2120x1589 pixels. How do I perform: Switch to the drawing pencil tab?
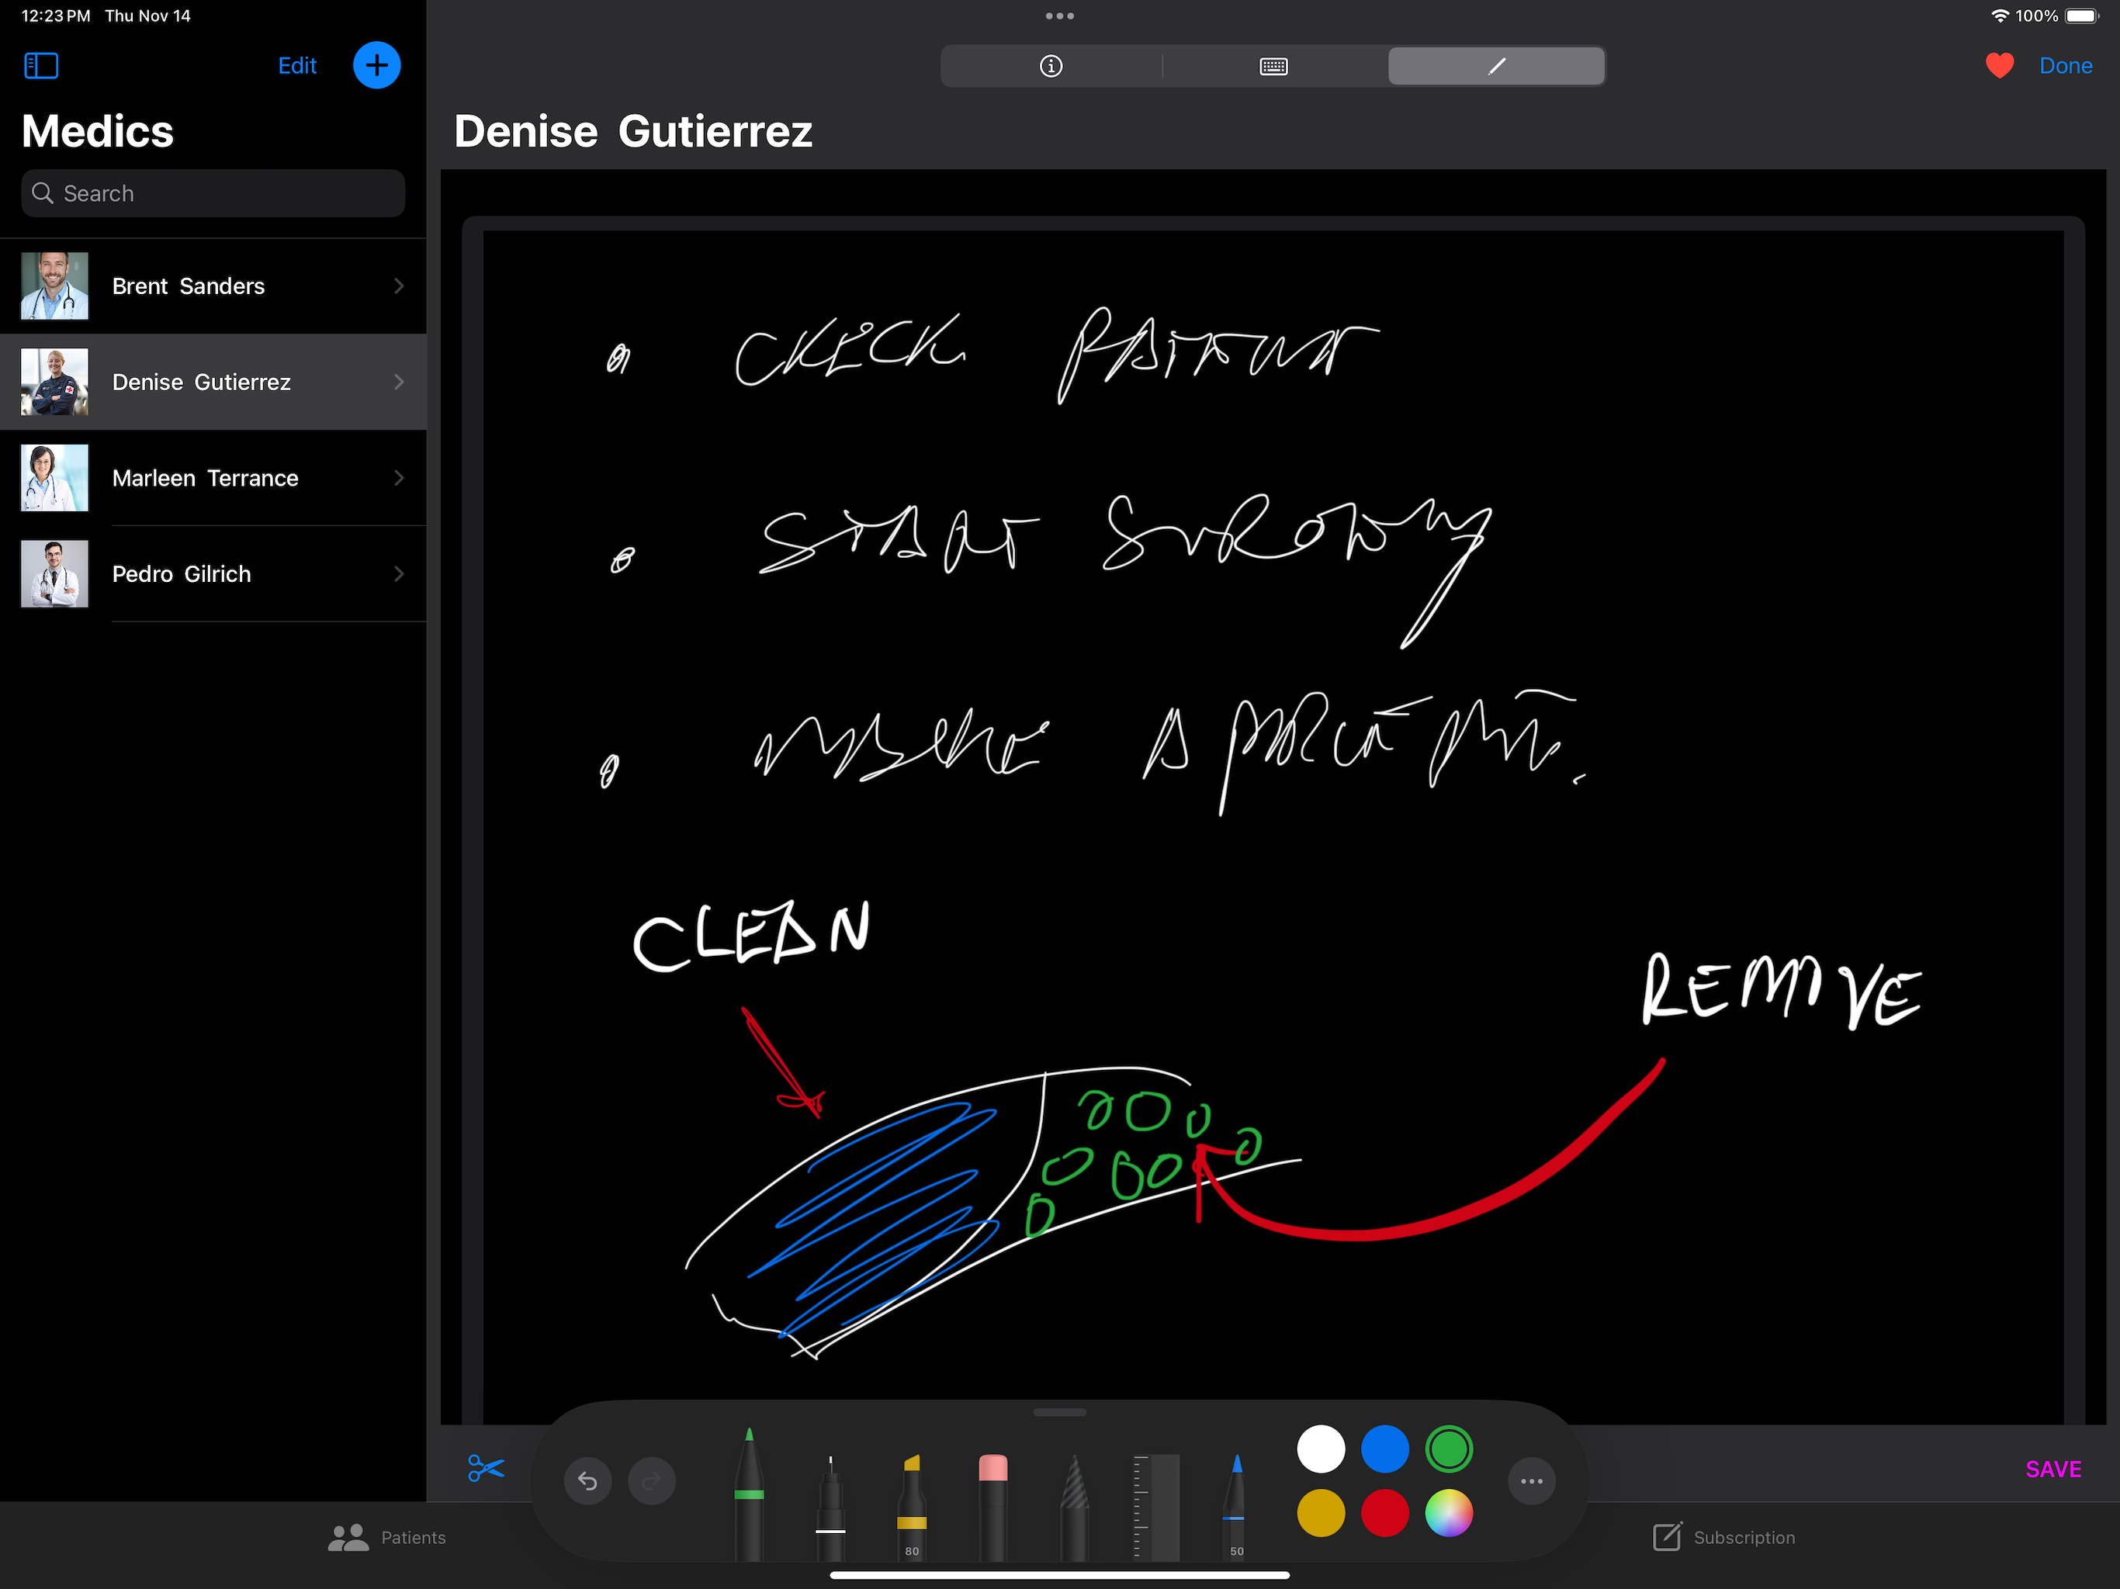point(1496,66)
